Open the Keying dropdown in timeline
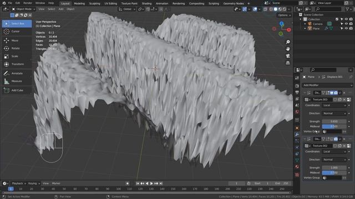 (x=34, y=184)
